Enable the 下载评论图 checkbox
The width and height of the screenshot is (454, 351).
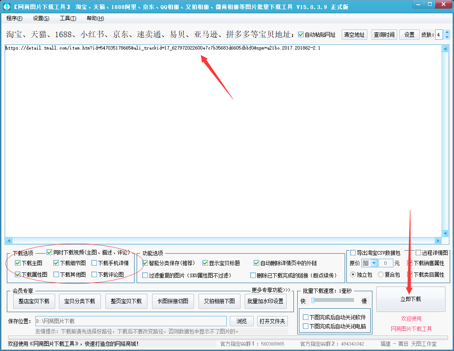pyautogui.click(x=94, y=274)
